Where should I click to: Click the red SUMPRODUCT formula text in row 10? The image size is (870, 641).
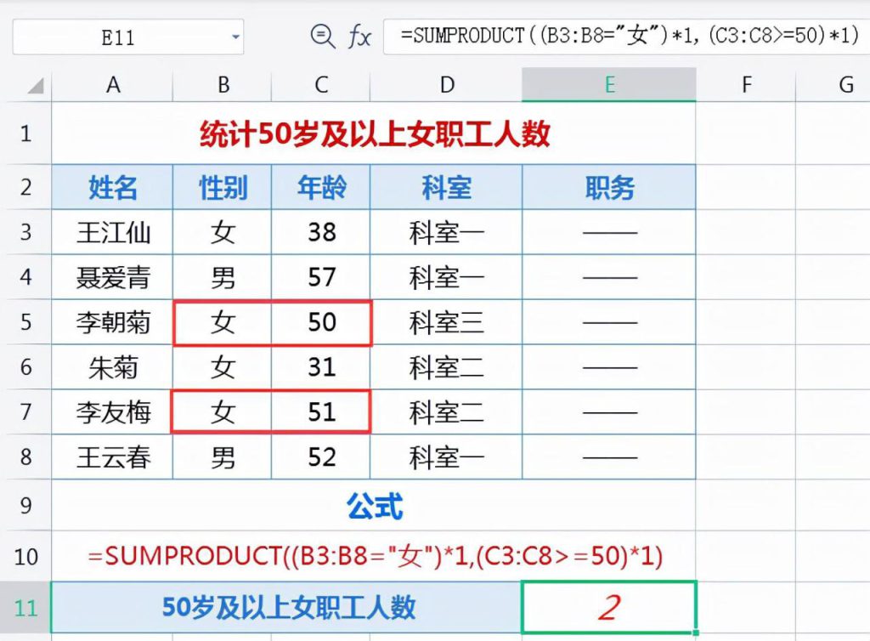[374, 556]
